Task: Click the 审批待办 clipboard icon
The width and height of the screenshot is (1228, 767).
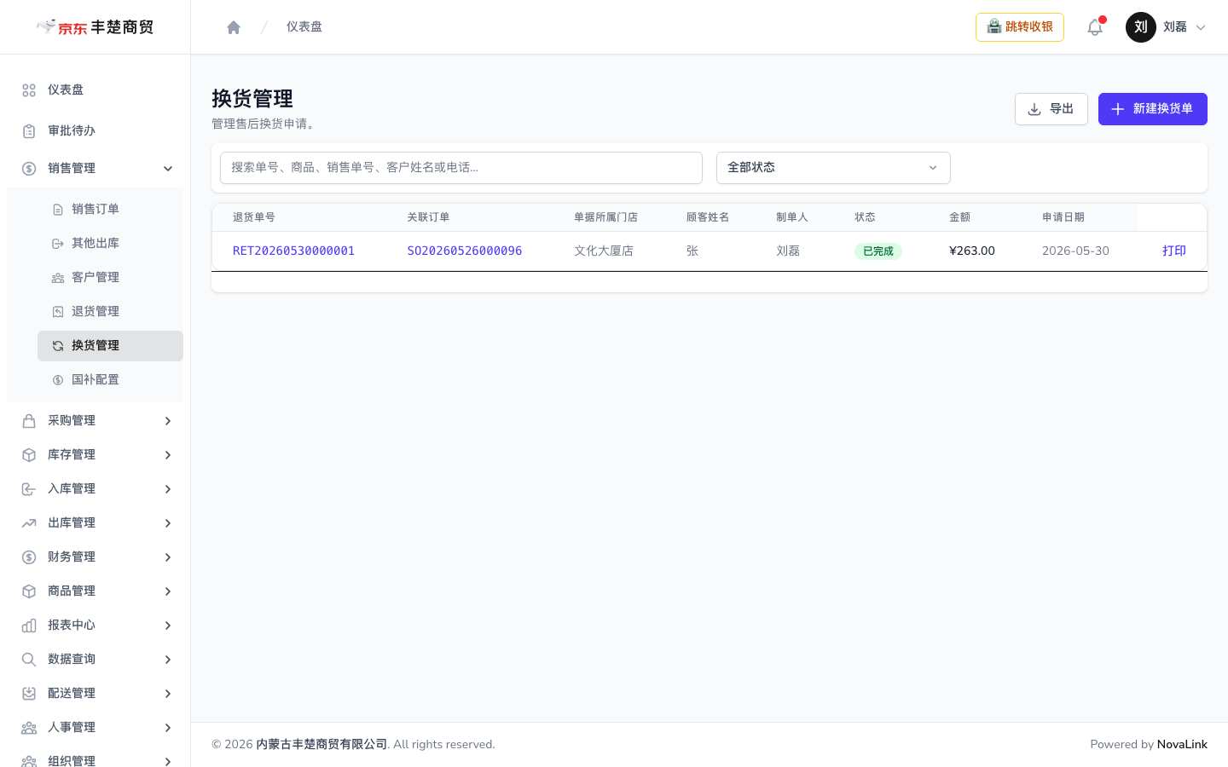Action: point(29,131)
